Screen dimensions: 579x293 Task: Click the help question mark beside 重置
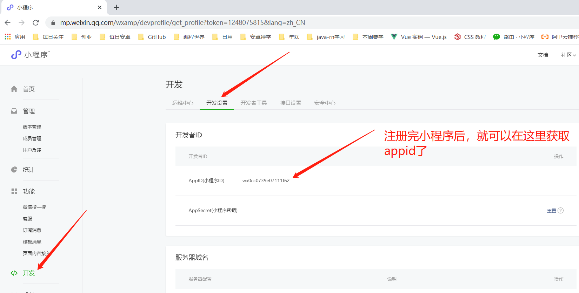(x=560, y=211)
